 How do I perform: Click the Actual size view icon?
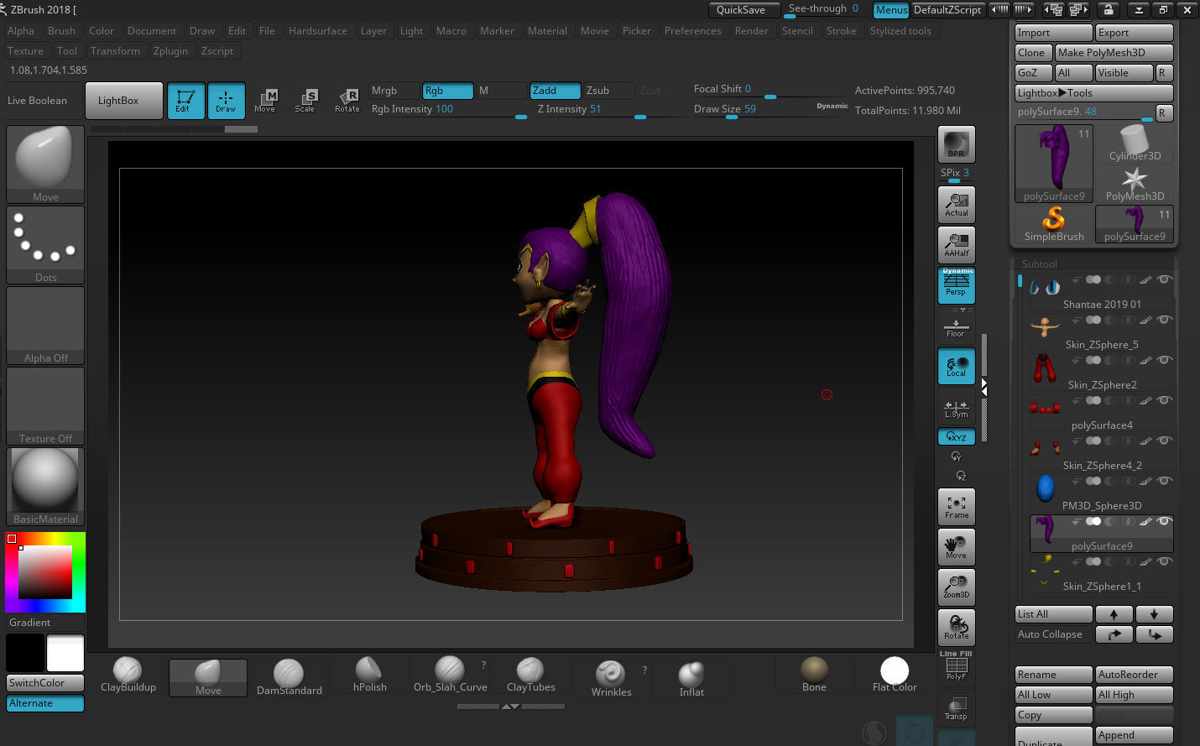pyautogui.click(x=957, y=205)
